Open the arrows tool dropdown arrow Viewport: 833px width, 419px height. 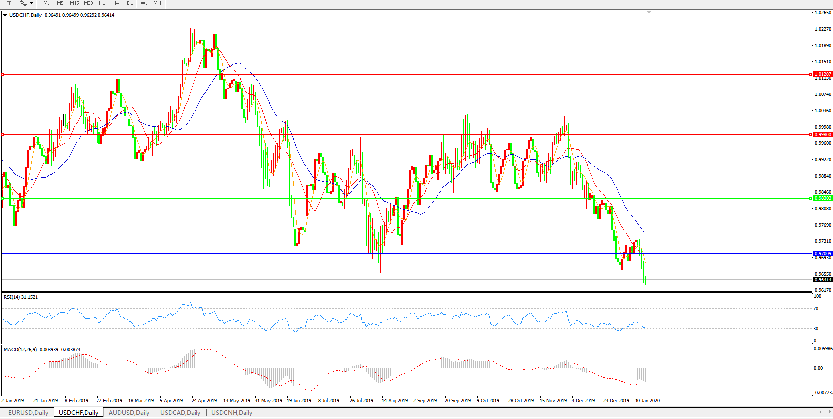[31, 3]
